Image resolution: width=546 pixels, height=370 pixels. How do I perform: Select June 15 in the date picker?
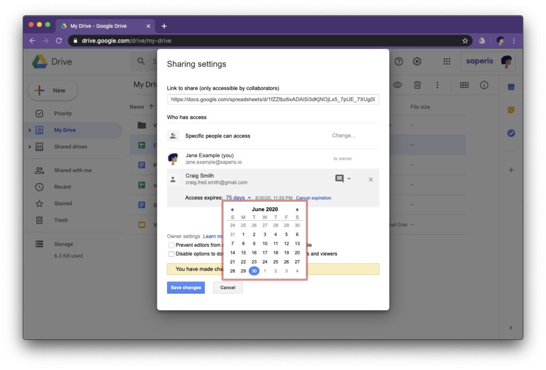coord(243,252)
